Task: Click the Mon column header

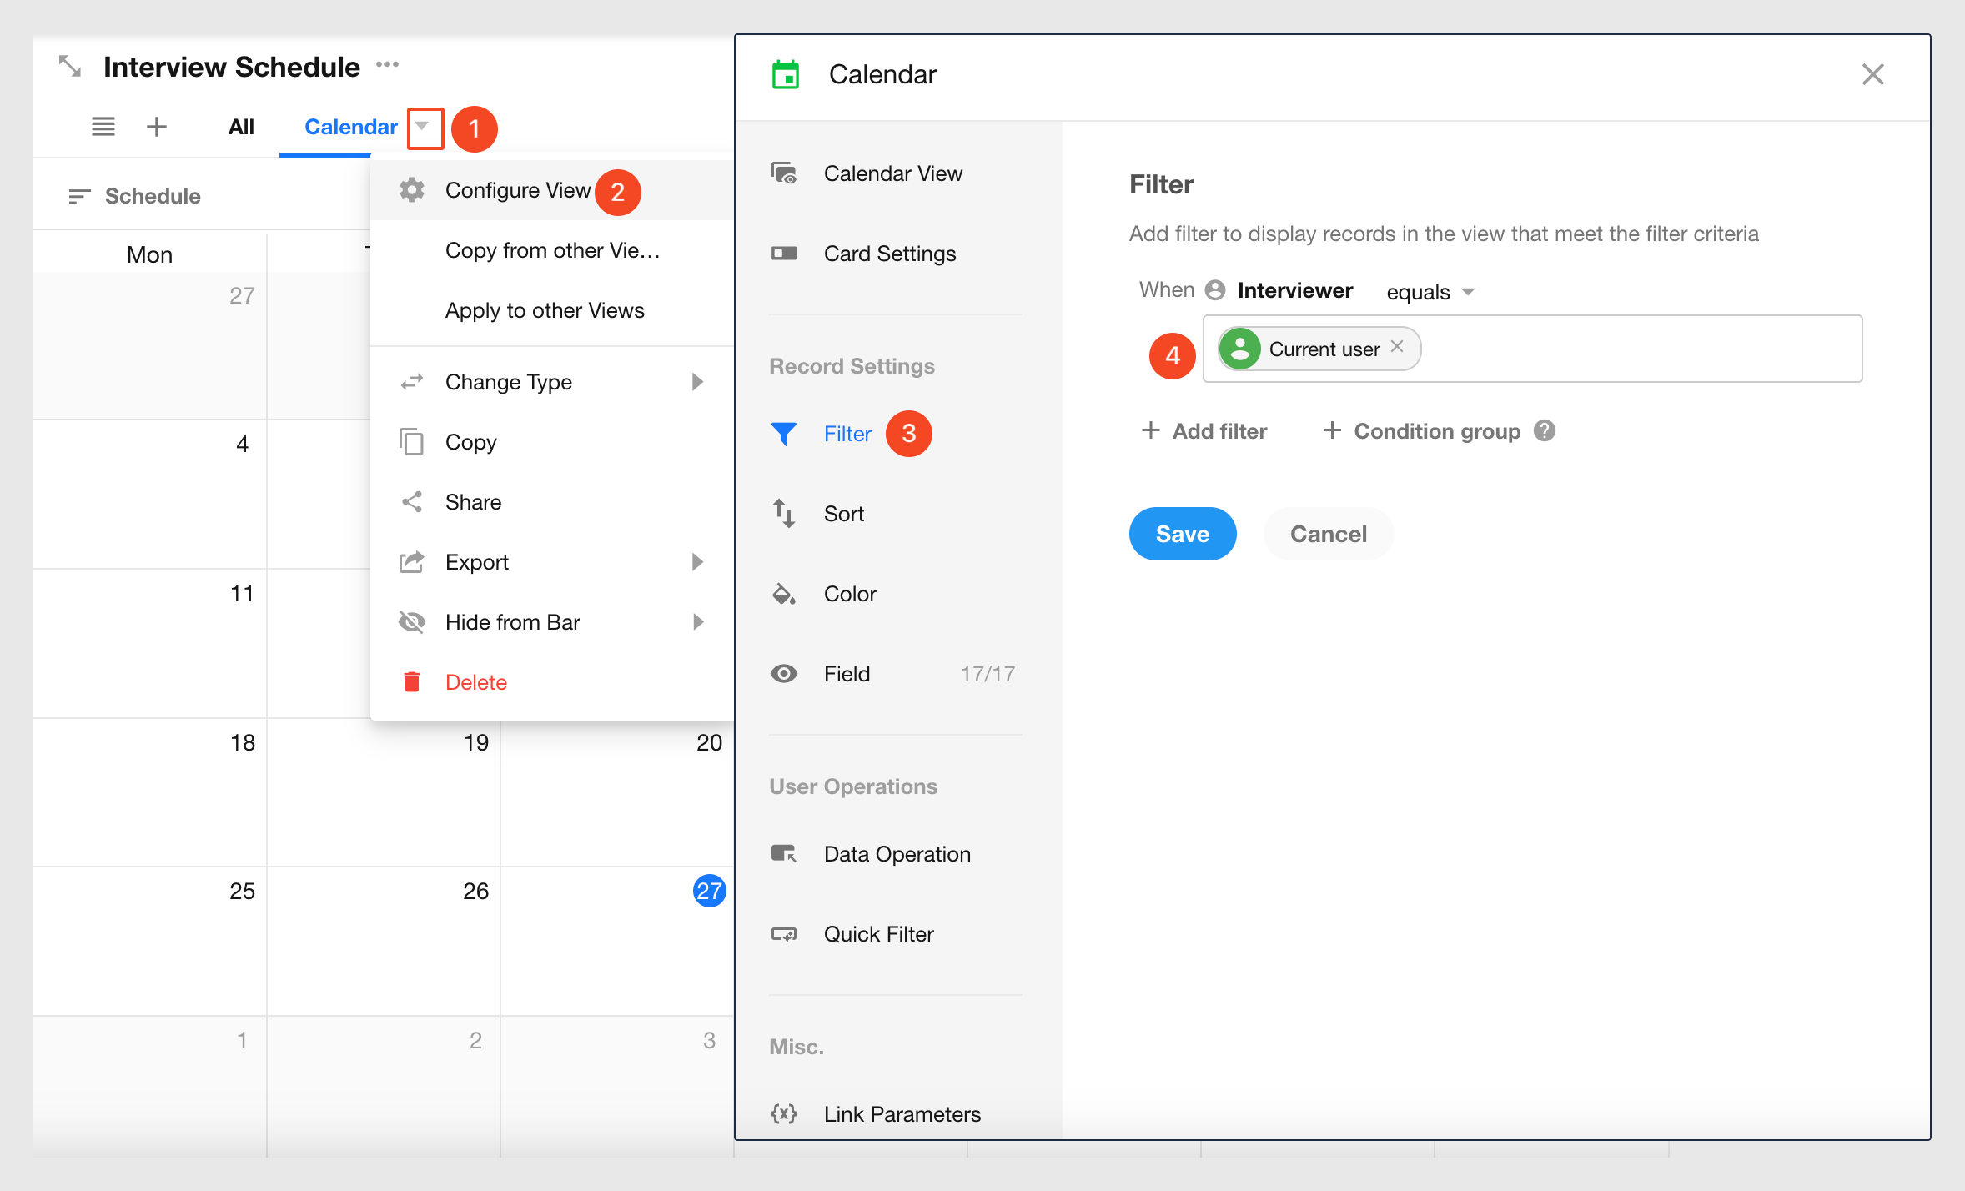Action: [x=149, y=254]
